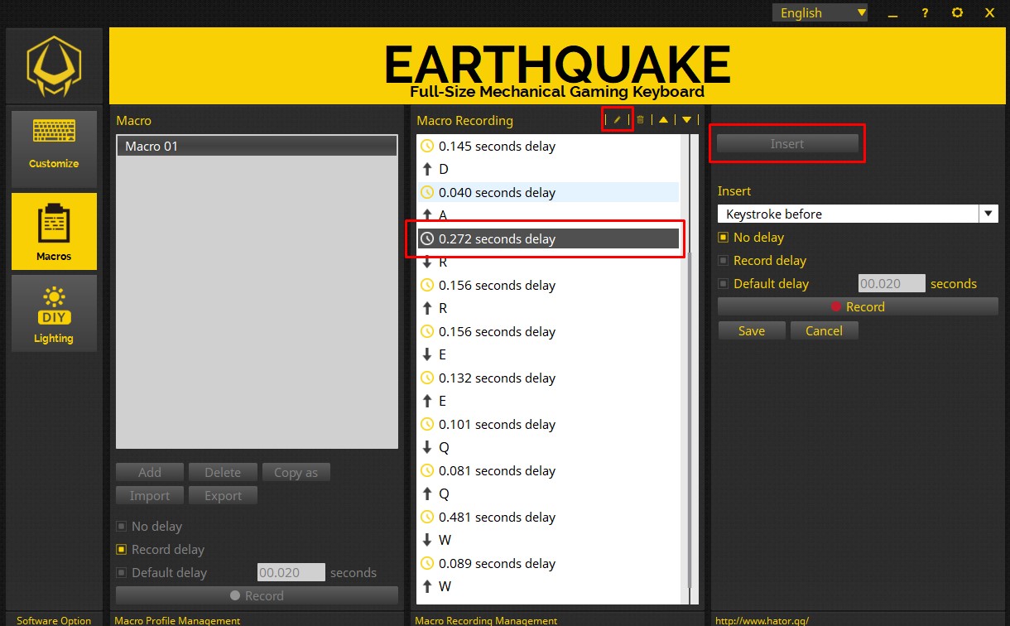Select No delay in the Macro panel
1010x626 pixels.
tap(149, 526)
